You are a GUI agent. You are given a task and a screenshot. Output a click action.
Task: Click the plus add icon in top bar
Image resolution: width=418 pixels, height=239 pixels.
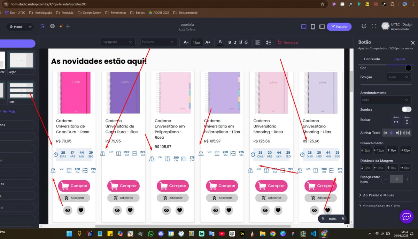pyautogui.click(x=68, y=26)
